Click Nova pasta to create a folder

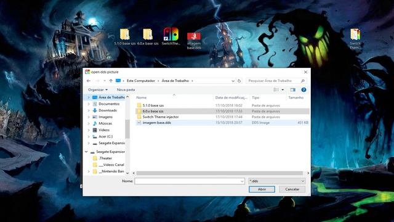(x=126, y=89)
